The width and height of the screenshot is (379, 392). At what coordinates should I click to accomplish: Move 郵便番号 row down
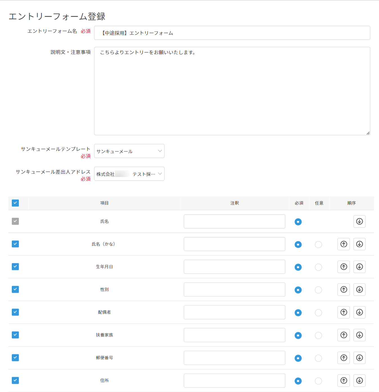[359, 358]
